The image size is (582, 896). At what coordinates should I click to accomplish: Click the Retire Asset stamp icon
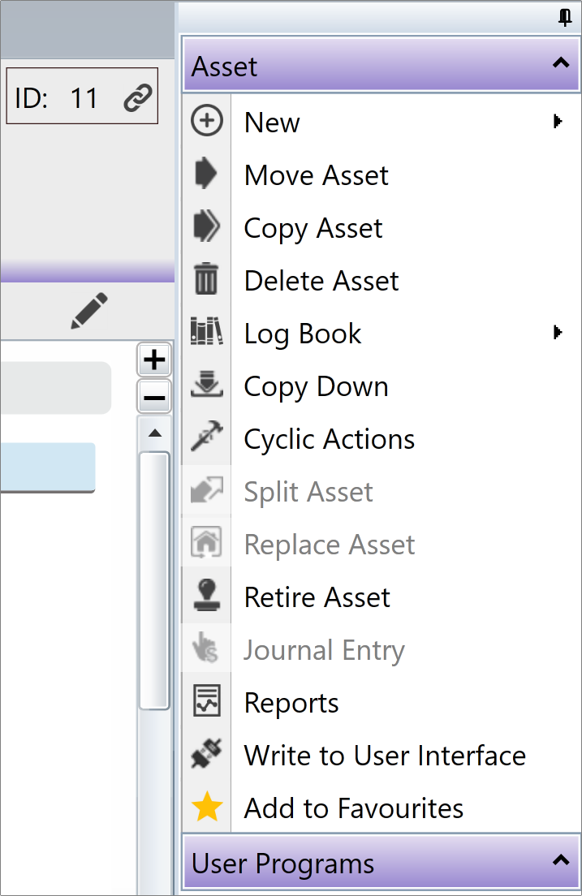coord(206,595)
